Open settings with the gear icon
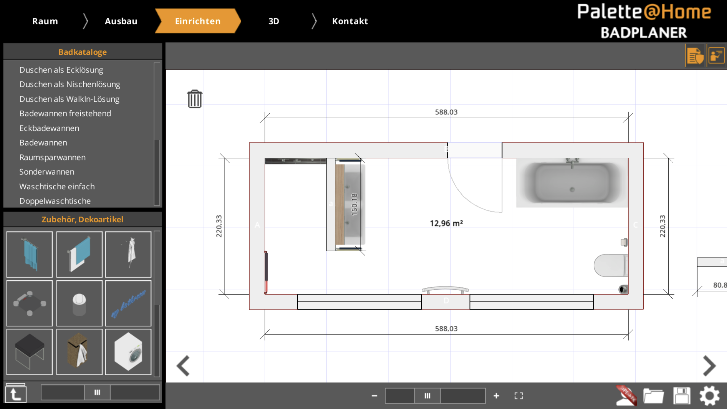Image resolution: width=727 pixels, height=409 pixels. point(709,395)
